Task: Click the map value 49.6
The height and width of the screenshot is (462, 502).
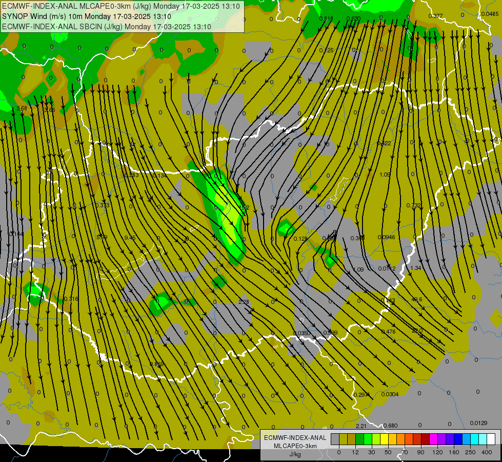Action: 417,299
